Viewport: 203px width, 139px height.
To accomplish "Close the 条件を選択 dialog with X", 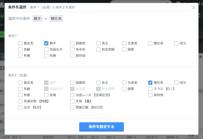I will pos(194,8).
